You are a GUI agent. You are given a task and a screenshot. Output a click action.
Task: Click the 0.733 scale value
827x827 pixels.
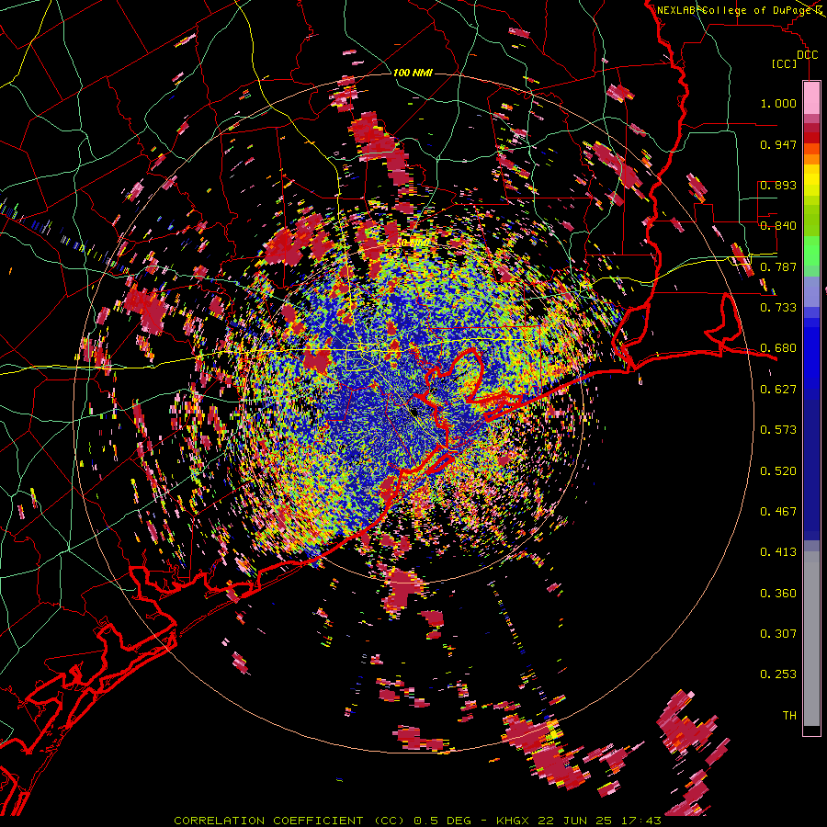(778, 308)
